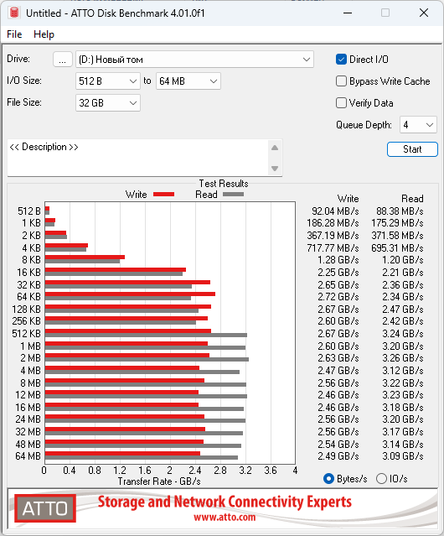Disable the Direct I/O checkbox

point(341,60)
